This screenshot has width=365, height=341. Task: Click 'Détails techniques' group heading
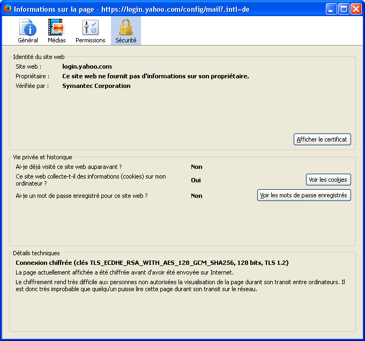tap(36, 253)
